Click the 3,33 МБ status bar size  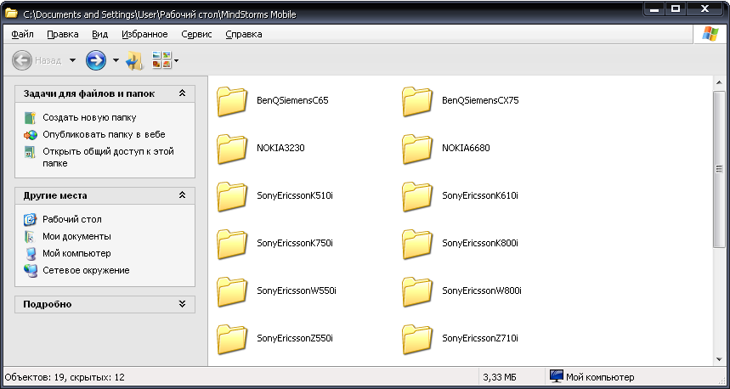500,377
